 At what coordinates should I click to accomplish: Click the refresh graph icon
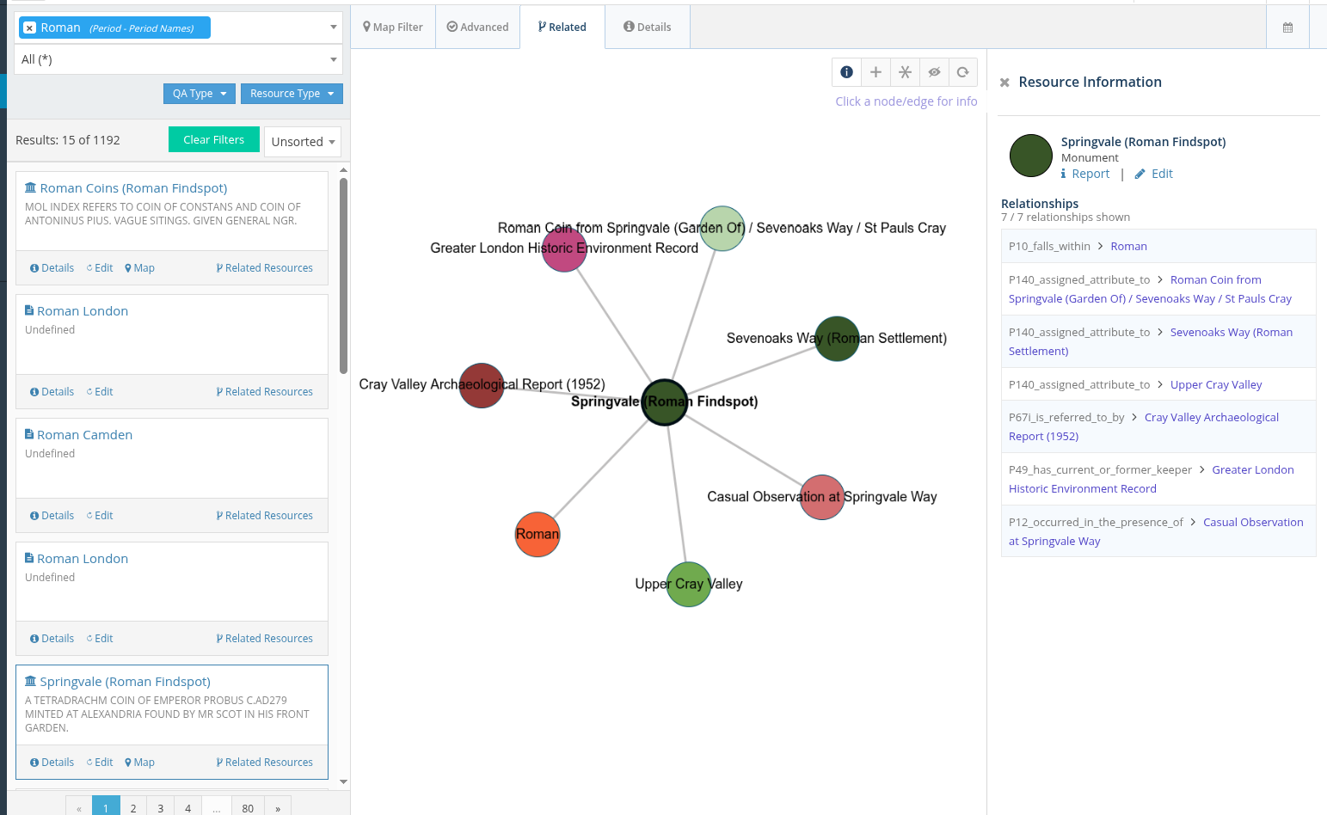(963, 72)
